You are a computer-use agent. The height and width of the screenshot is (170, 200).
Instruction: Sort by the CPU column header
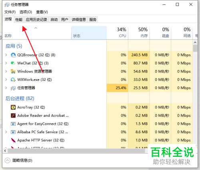click(x=118, y=33)
